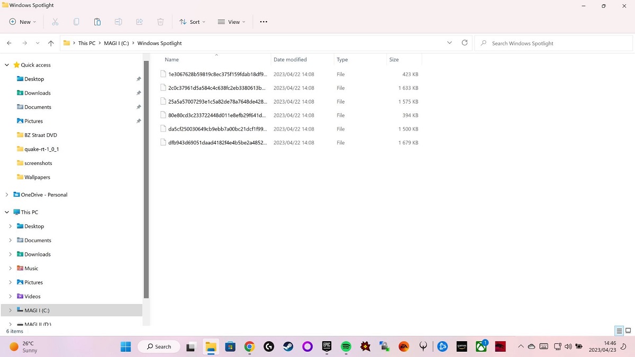Switch to details view using the status bar toggle
This screenshot has height=357, width=635.
click(x=619, y=331)
